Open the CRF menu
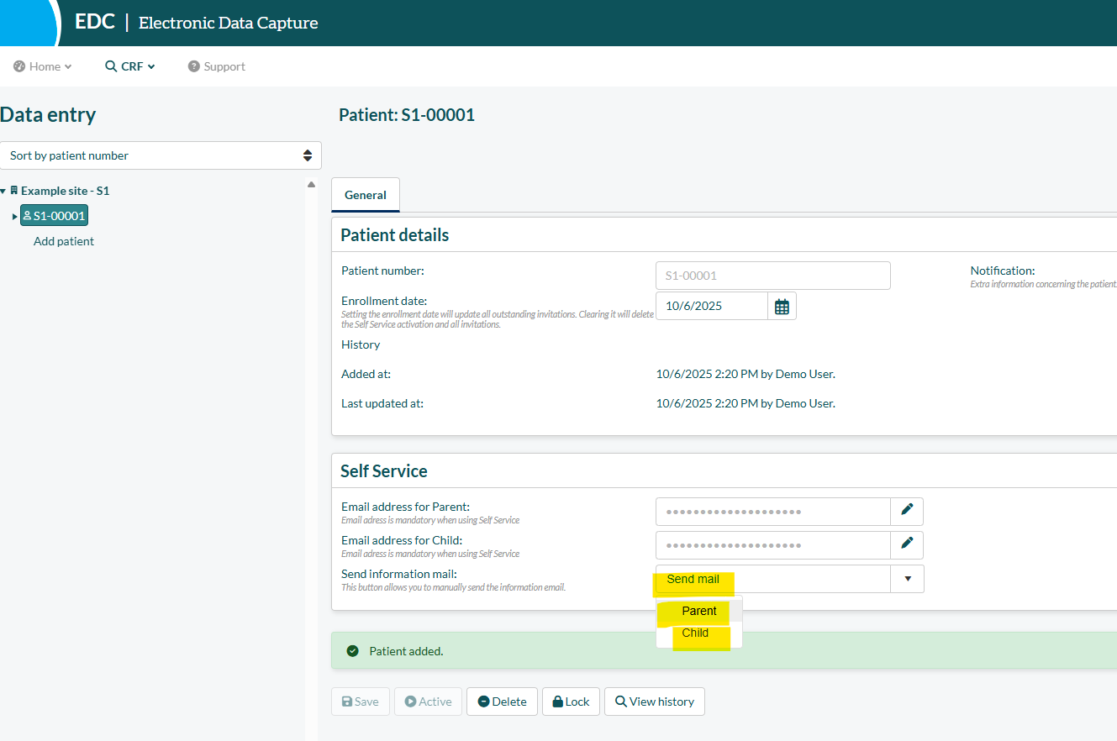This screenshot has width=1117, height=741. coord(130,66)
